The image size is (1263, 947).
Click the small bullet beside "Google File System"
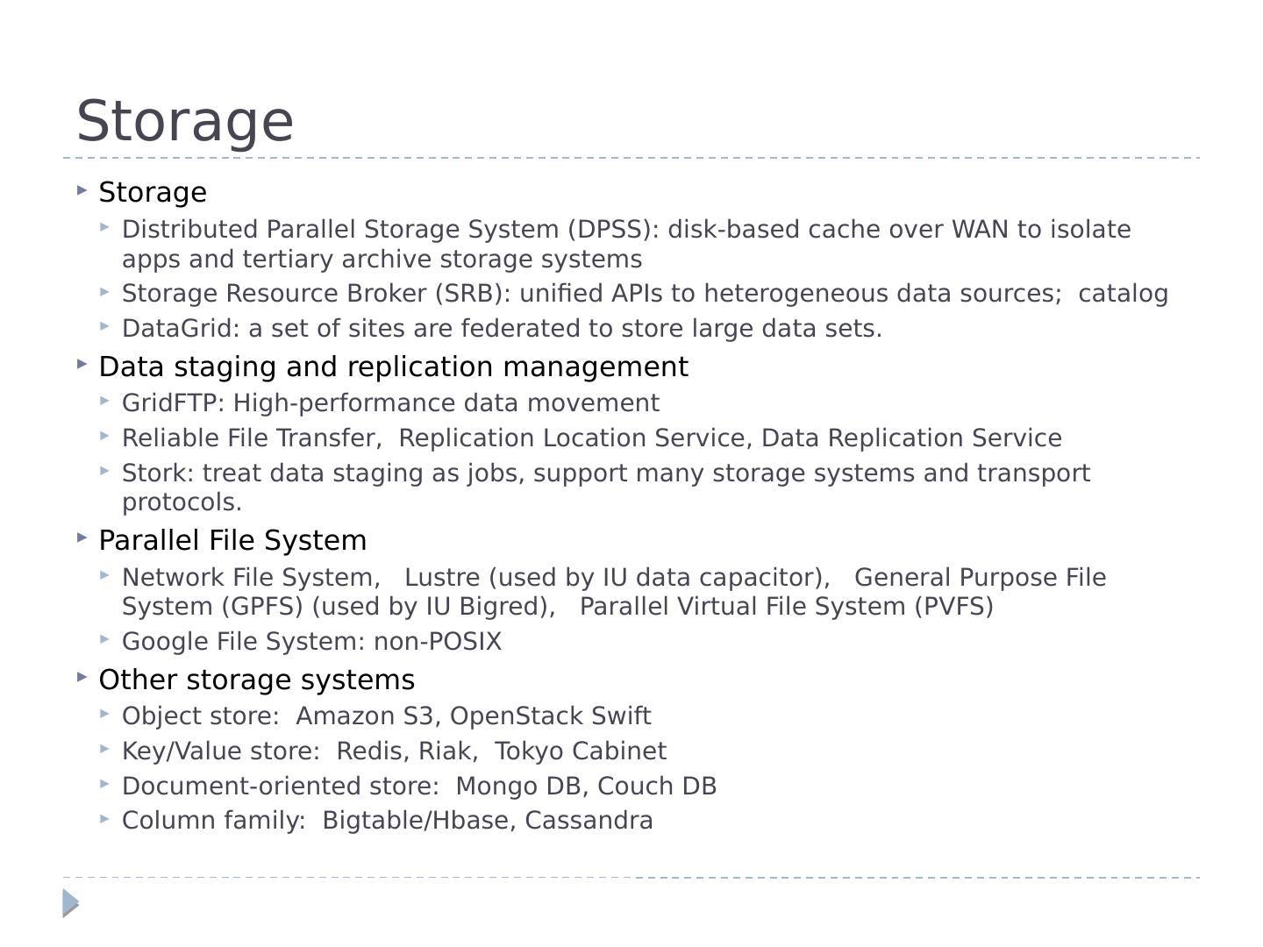click(104, 639)
